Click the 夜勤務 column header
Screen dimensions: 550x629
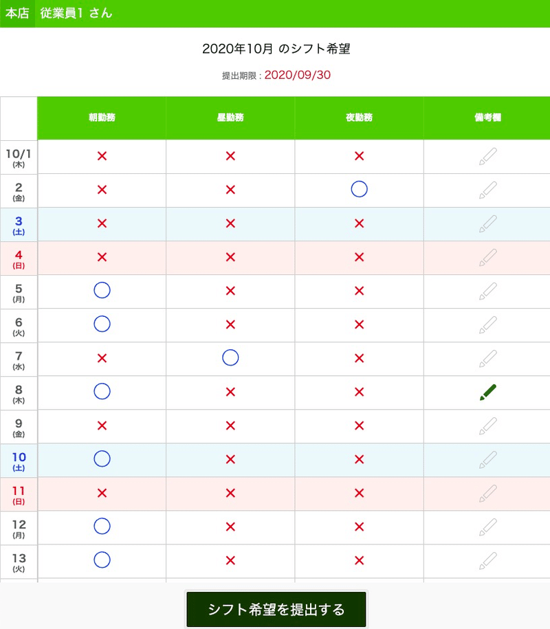coord(359,118)
